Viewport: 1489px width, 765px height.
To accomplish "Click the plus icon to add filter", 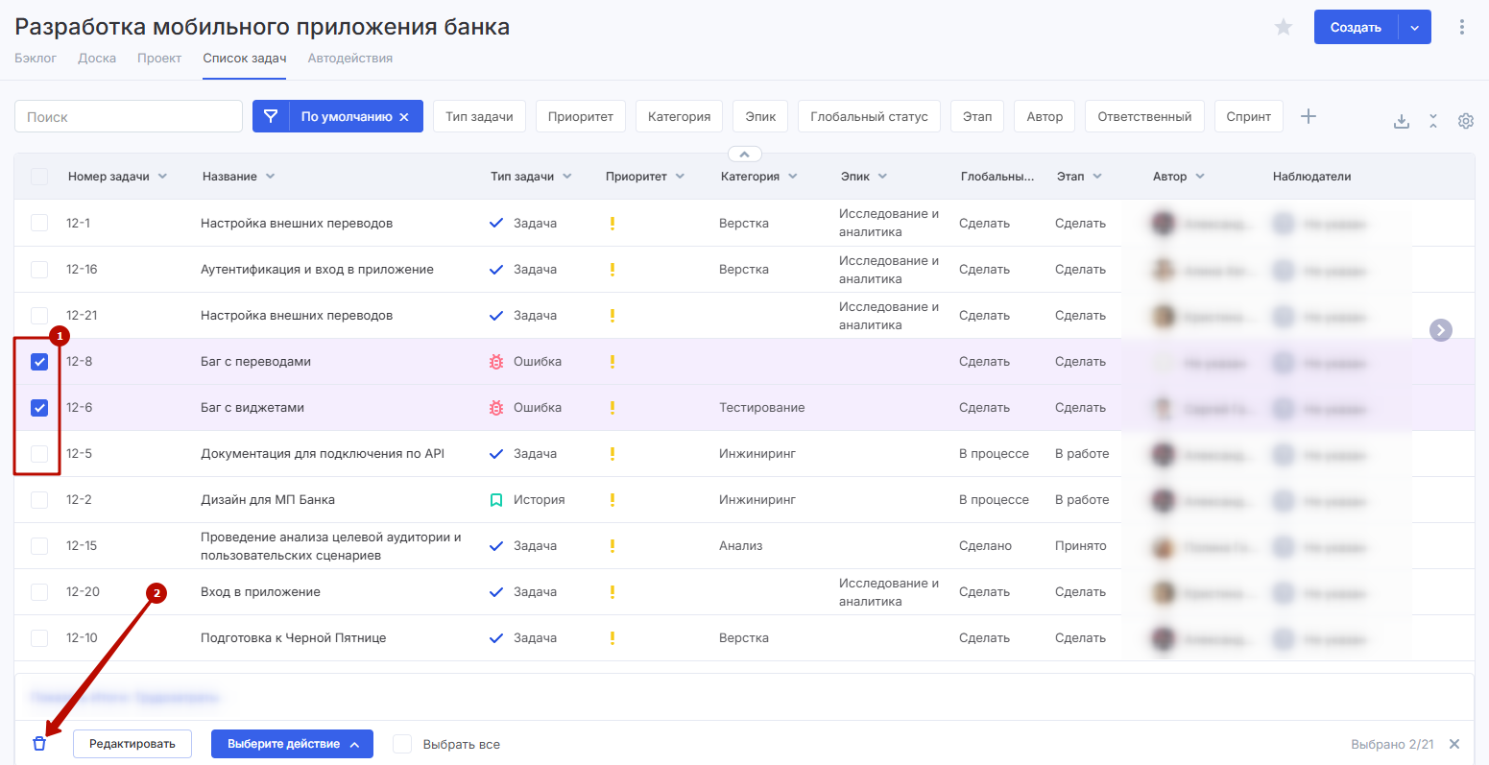I will (1309, 116).
